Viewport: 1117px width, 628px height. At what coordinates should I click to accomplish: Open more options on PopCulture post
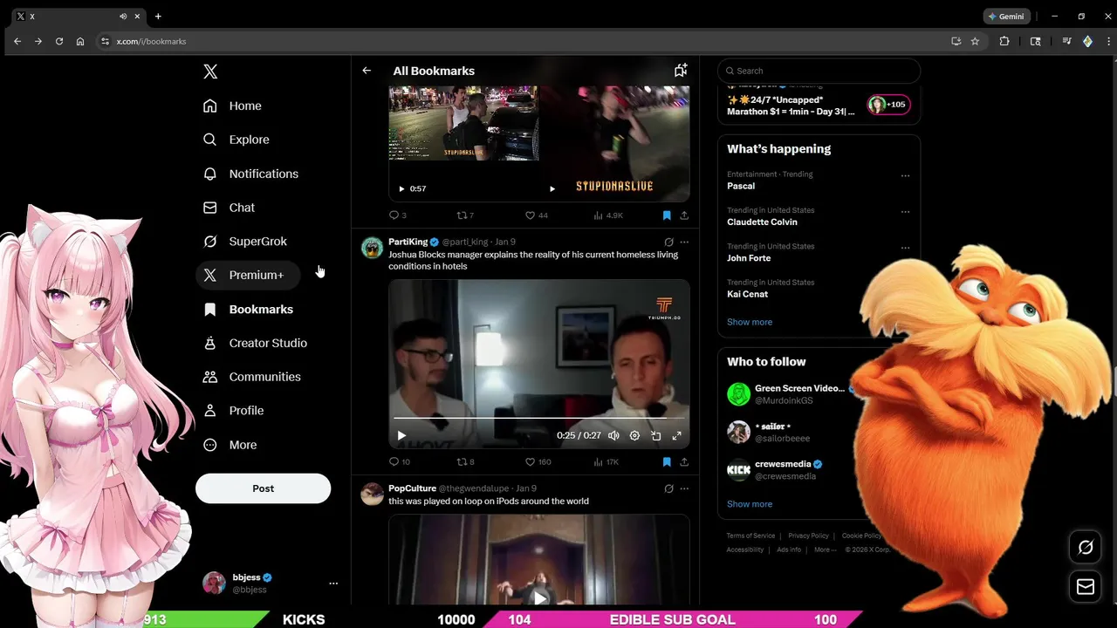tap(684, 489)
